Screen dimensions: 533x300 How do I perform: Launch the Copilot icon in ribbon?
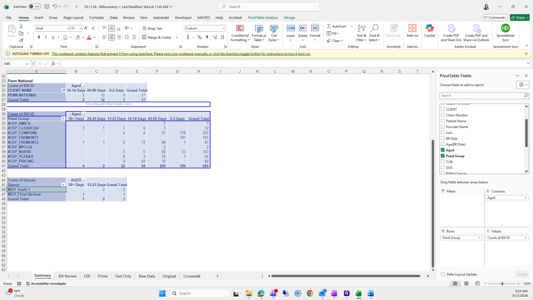(x=429, y=31)
